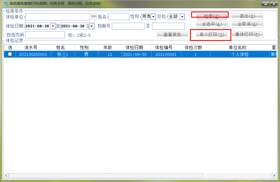Print single report with 单个打印(S)
Screen dimensions: 280x182
[212, 35]
